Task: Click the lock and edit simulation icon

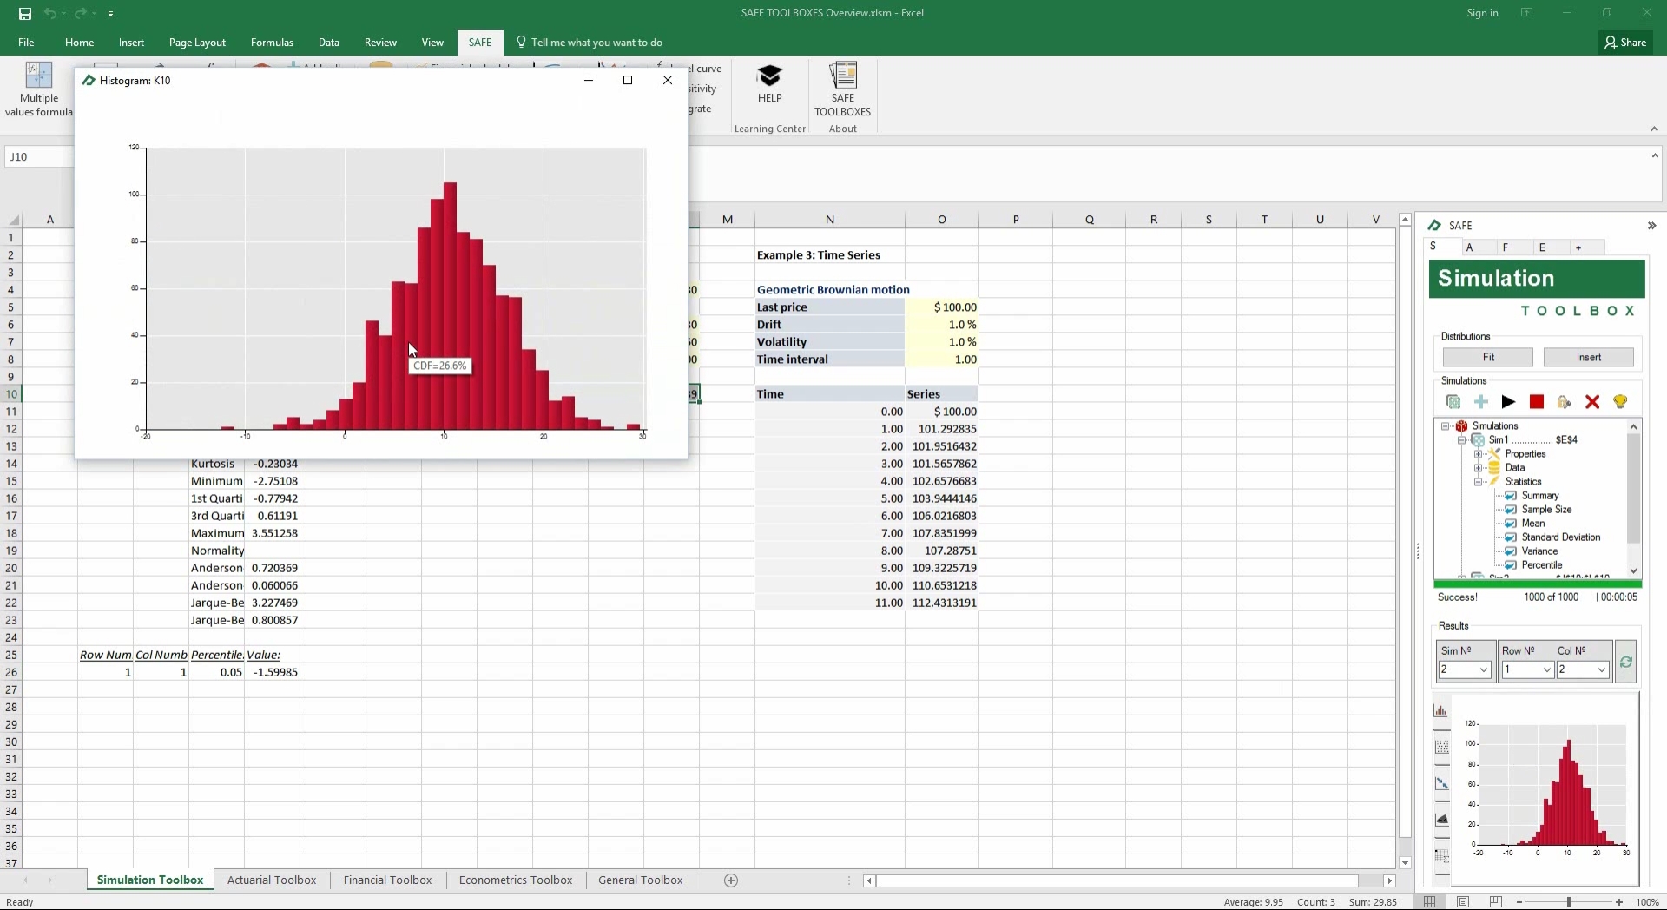Action: (x=1565, y=402)
